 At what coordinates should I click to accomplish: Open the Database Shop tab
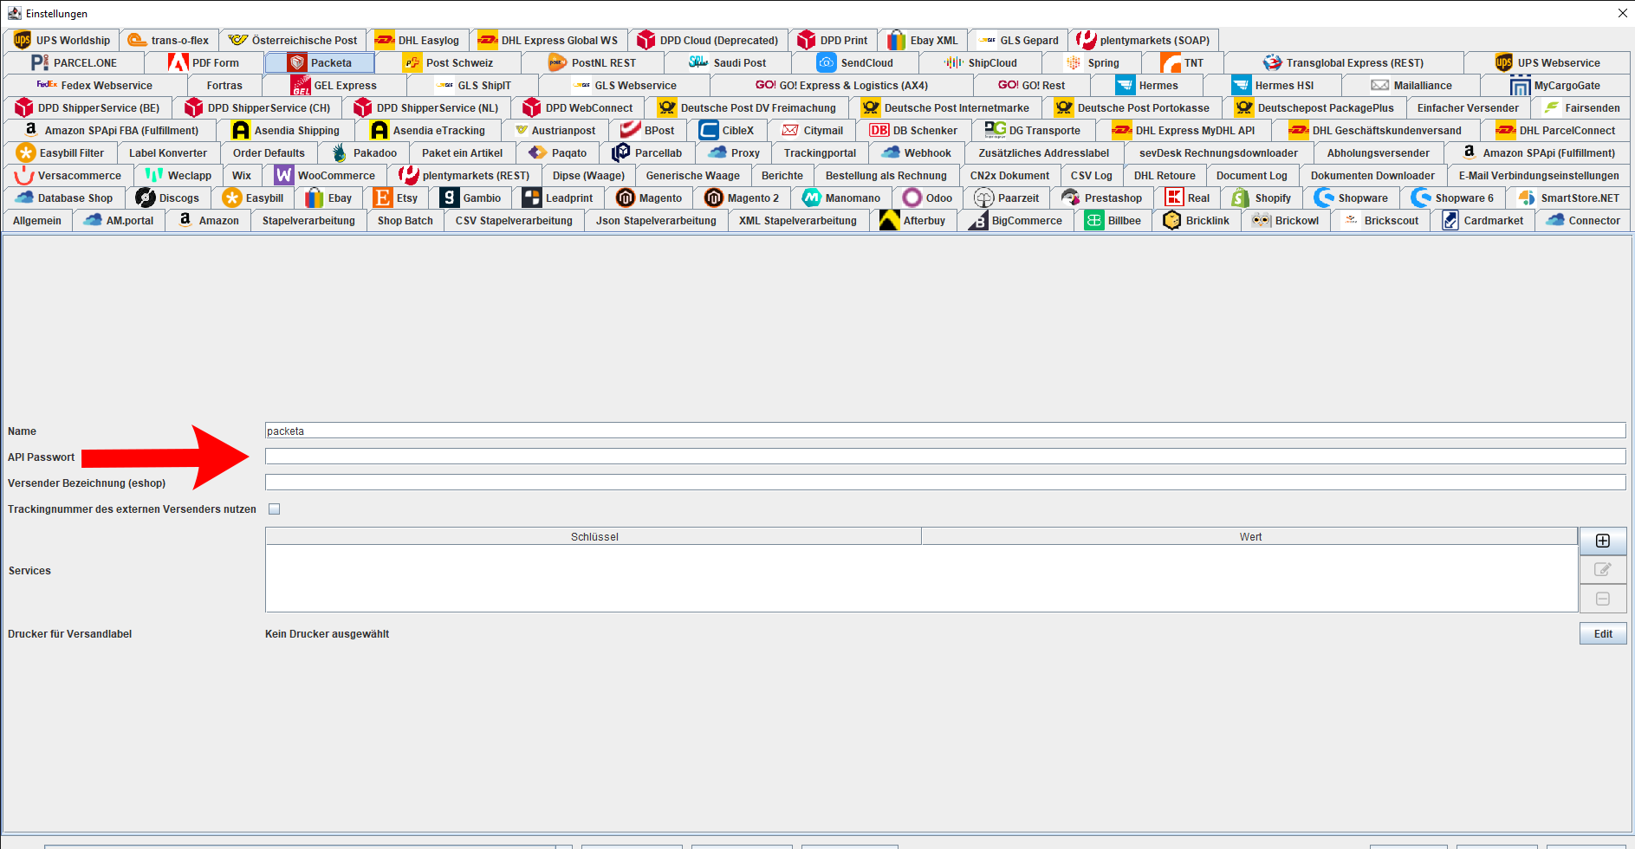pyautogui.click(x=64, y=198)
